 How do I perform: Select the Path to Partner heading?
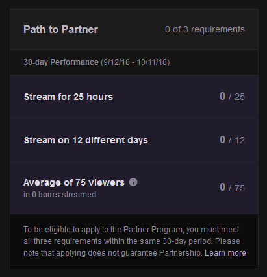pyautogui.click(x=60, y=29)
